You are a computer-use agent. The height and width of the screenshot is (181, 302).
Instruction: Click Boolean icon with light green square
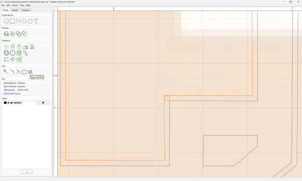(x=24, y=34)
